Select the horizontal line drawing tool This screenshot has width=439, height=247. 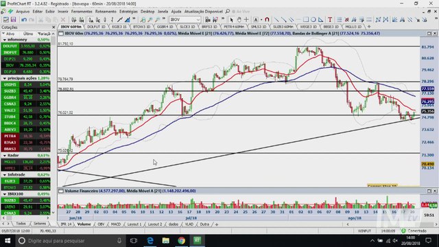point(298,20)
